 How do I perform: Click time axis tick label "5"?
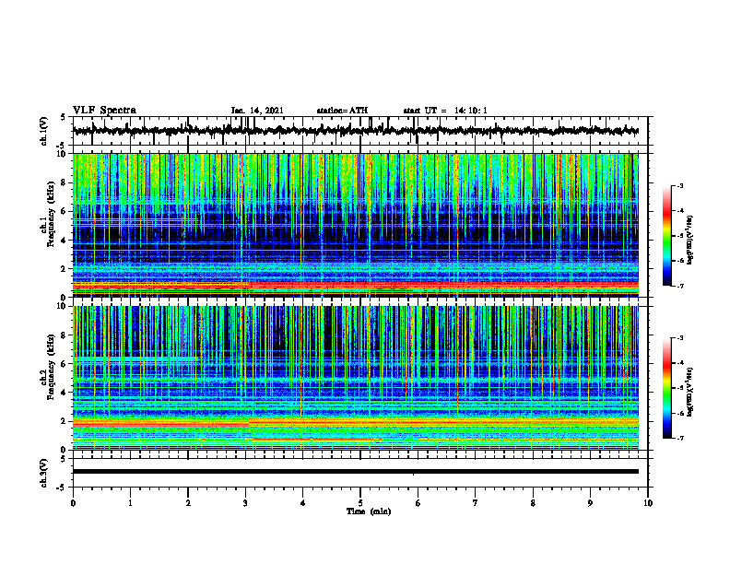coord(360,503)
